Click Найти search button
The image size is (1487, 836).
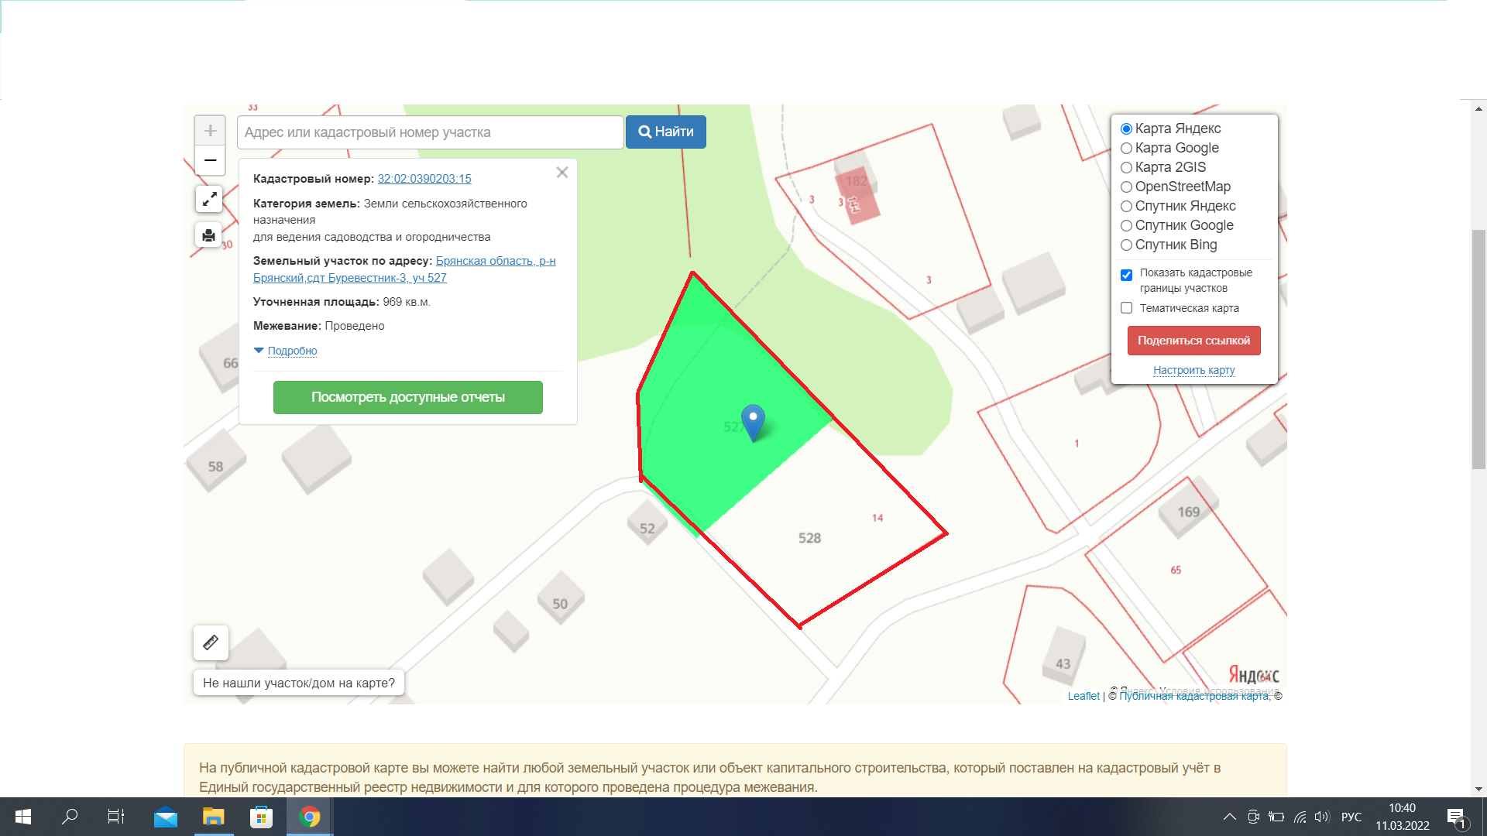pyautogui.click(x=666, y=132)
